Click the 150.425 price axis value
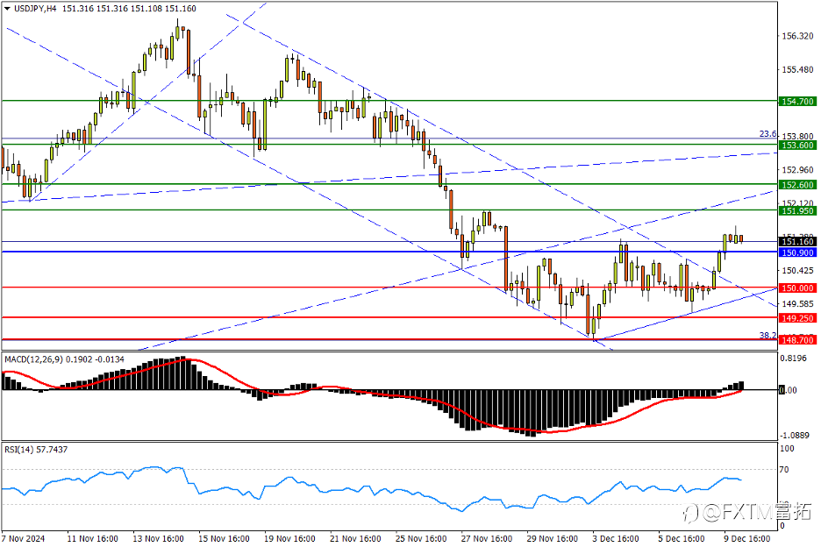The height and width of the screenshot is (547, 821). click(797, 270)
